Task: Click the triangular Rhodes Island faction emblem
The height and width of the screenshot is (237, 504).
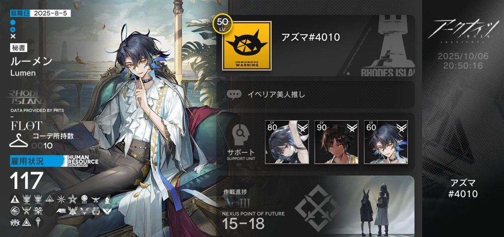Action: [14, 199]
